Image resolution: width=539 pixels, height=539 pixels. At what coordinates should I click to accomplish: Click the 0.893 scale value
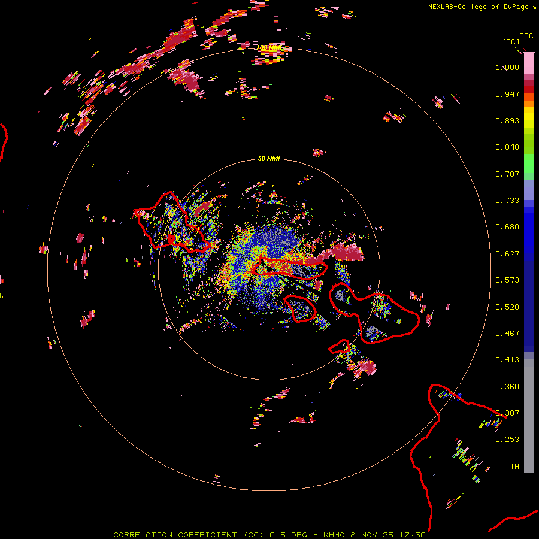click(x=507, y=120)
